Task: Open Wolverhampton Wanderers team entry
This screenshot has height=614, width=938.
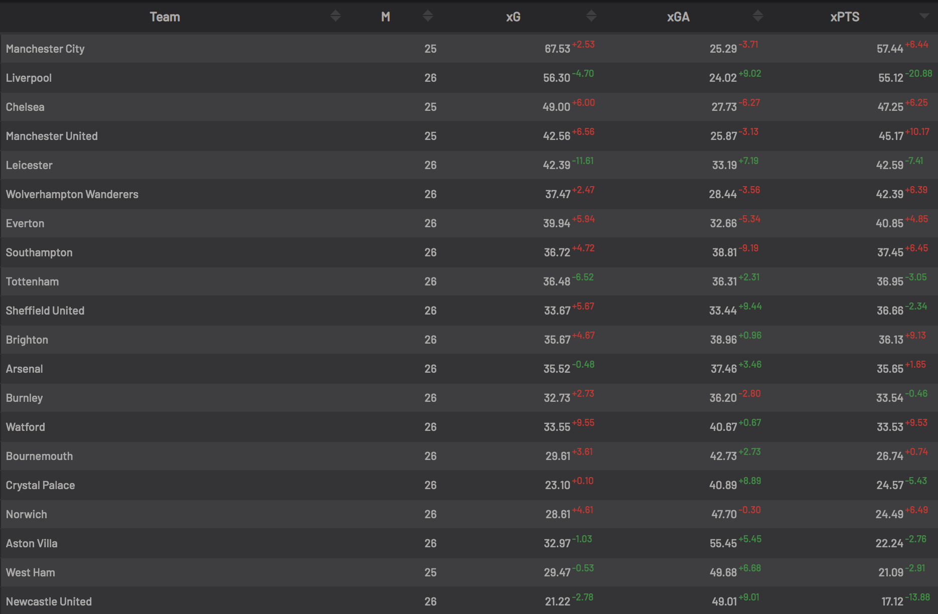Action: pos(72,194)
